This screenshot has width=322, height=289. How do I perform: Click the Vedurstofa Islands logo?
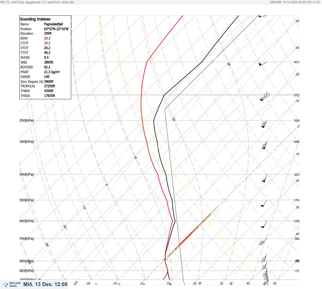[x=12, y=285]
